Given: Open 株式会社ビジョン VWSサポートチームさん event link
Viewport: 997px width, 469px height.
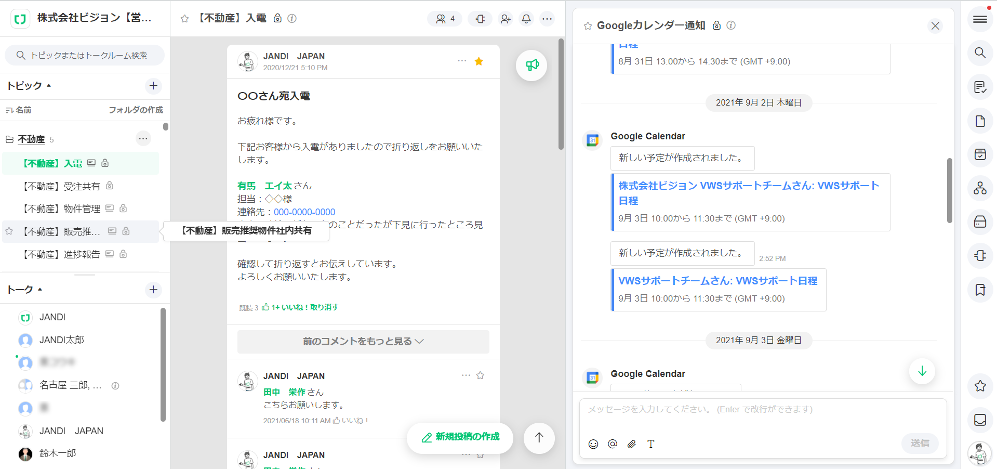Looking at the screenshot, I should tap(749, 193).
